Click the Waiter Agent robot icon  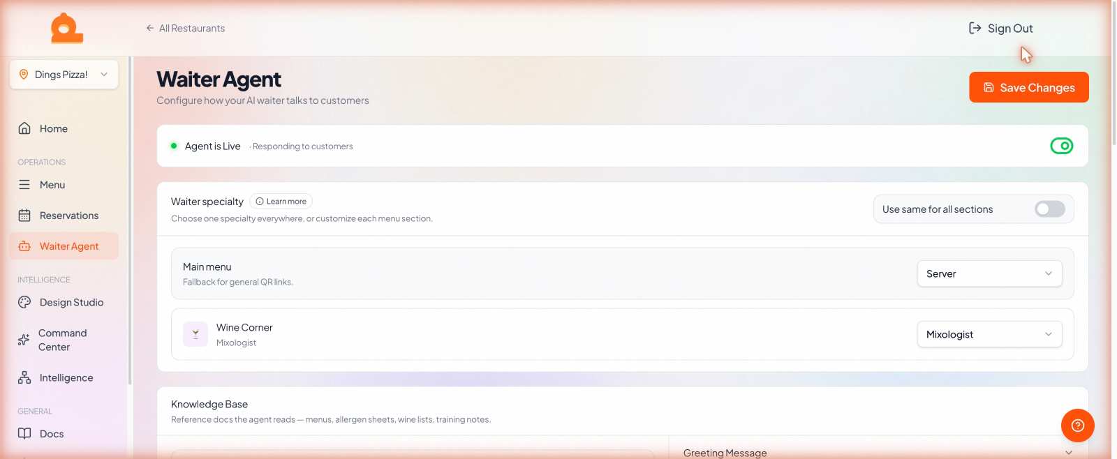pyautogui.click(x=24, y=246)
